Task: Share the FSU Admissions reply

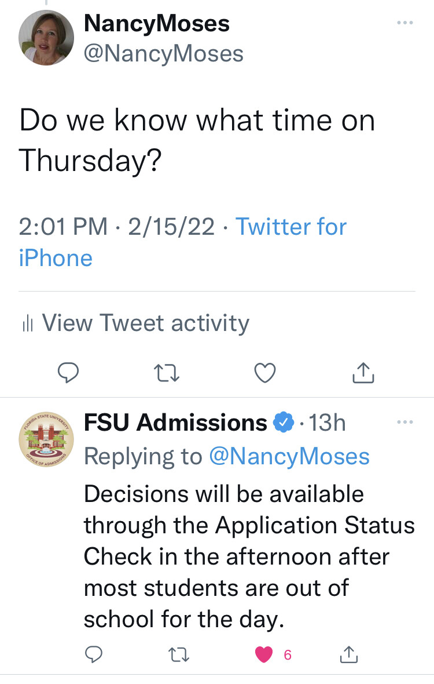Action: (x=348, y=655)
